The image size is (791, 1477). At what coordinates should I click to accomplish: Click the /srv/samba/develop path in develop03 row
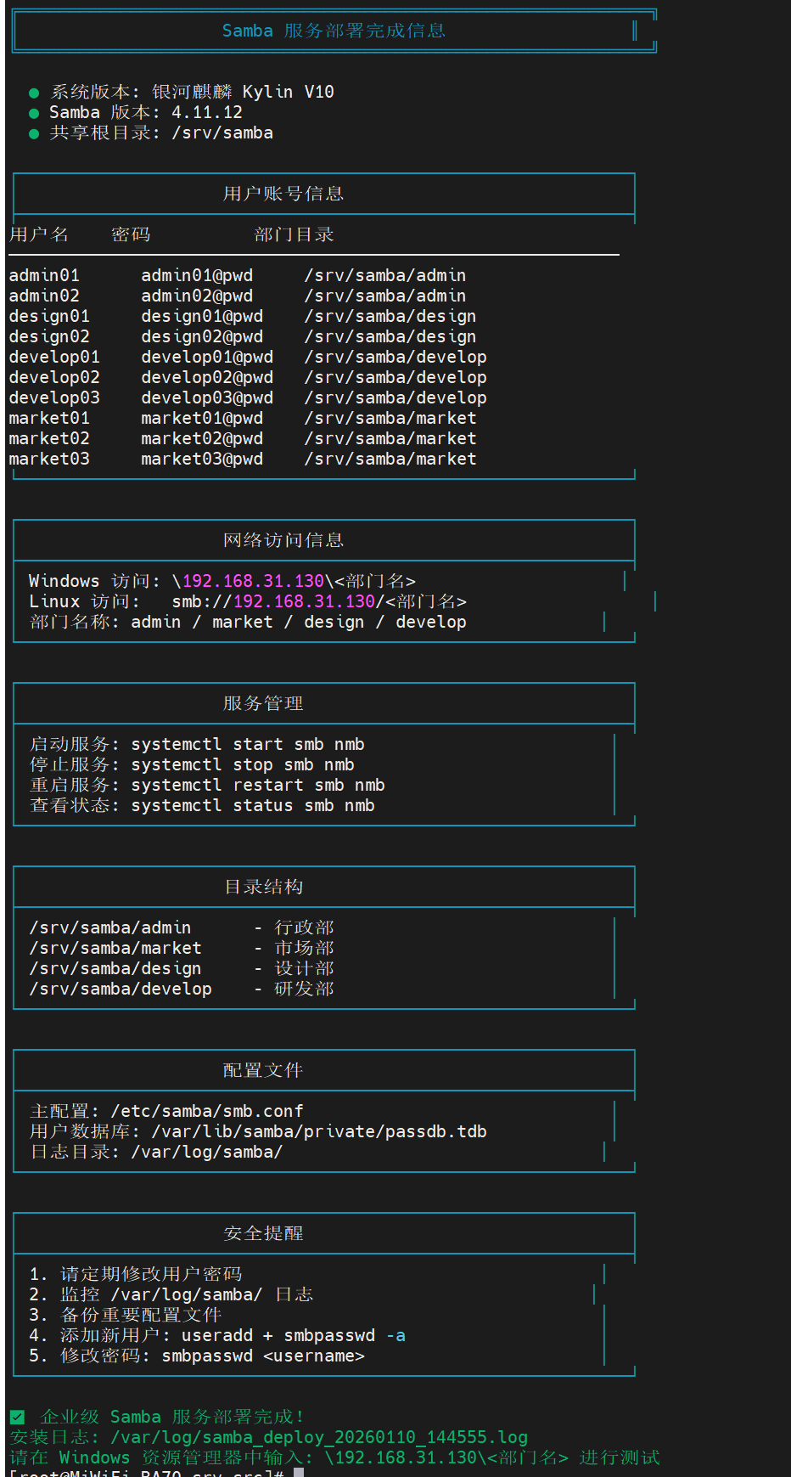(x=395, y=397)
